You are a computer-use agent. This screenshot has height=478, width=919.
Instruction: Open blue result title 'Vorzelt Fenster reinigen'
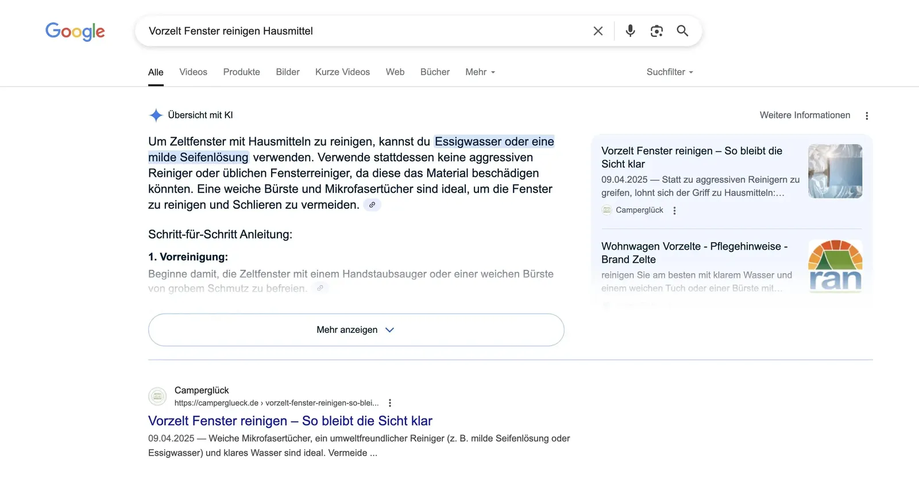coord(290,421)
